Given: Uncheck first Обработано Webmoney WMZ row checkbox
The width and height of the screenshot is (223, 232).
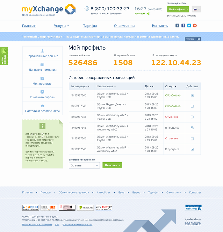Looking at the screenshot, I should (192, 95).
